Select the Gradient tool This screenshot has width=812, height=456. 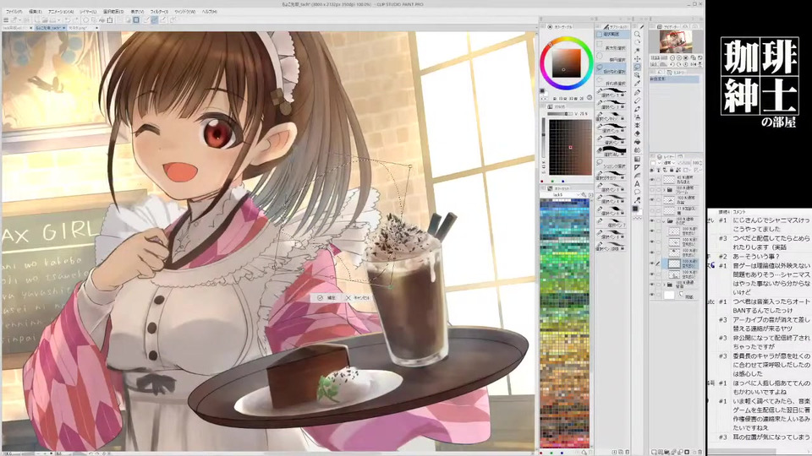point(637,159)
